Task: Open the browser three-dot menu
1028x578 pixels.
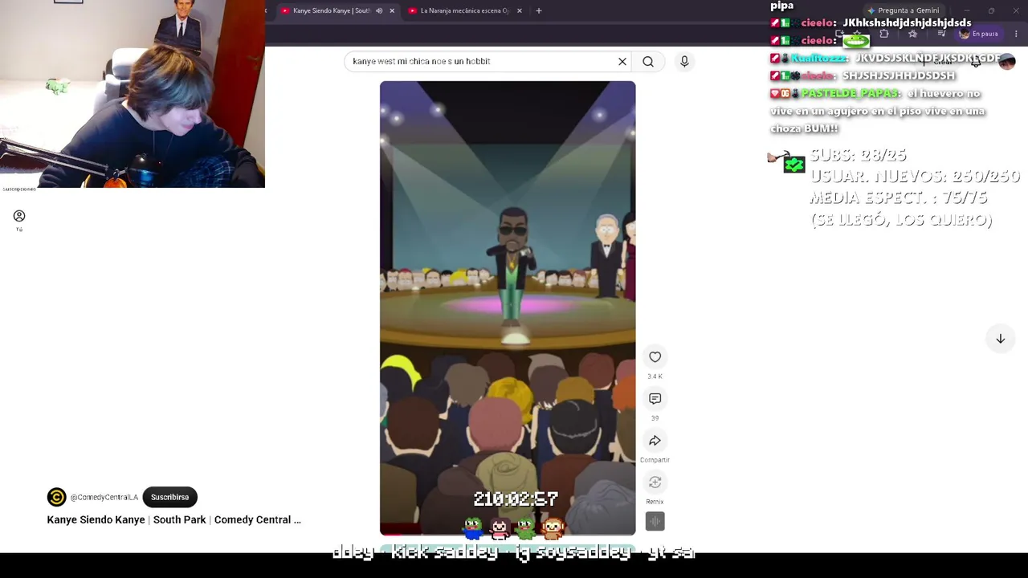Action: (x=1016, y=34)
